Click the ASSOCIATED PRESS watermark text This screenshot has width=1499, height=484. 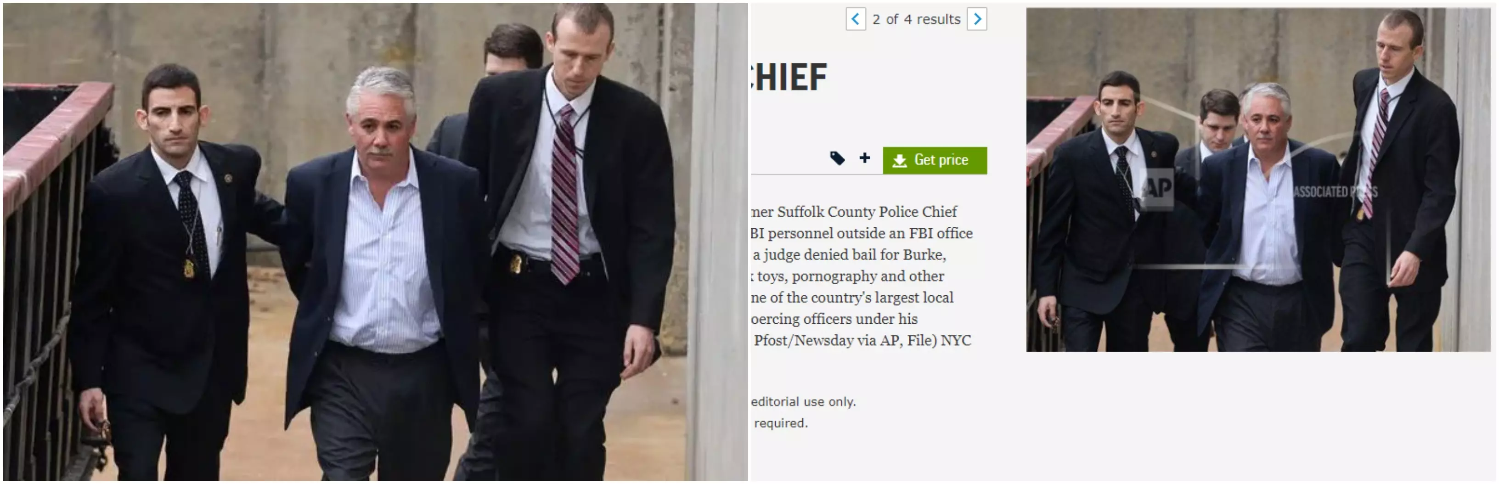tap(1336, 191)
